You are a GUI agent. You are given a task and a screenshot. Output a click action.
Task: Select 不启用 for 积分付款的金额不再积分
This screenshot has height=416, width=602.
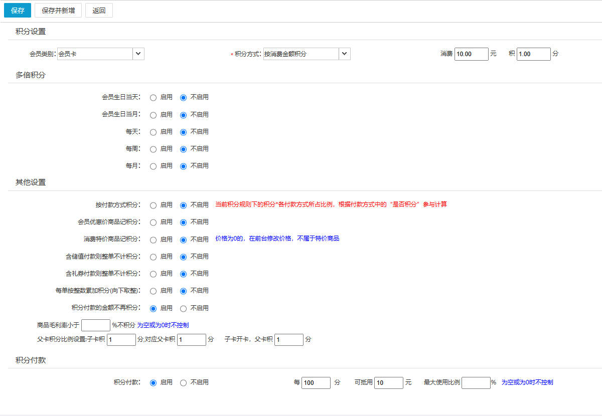point(184,308)
